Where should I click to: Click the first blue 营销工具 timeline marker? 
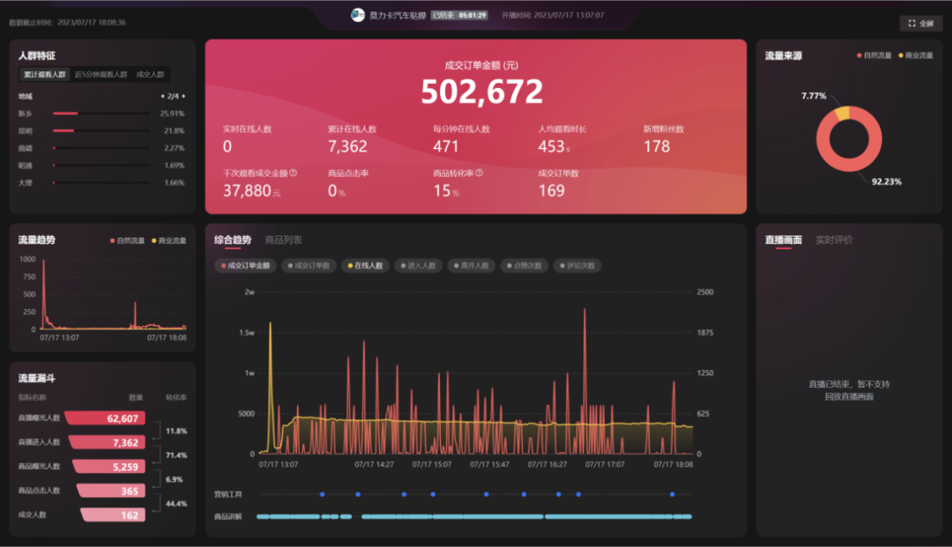[x=323, y=494]
